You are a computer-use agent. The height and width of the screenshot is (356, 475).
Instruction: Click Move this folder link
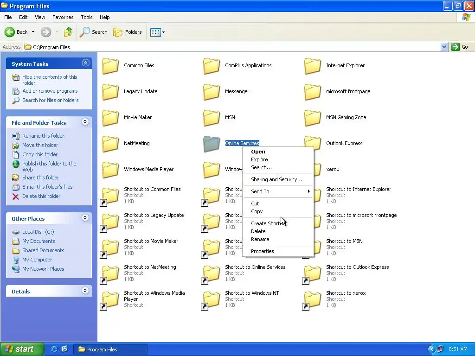coord(40,145)
